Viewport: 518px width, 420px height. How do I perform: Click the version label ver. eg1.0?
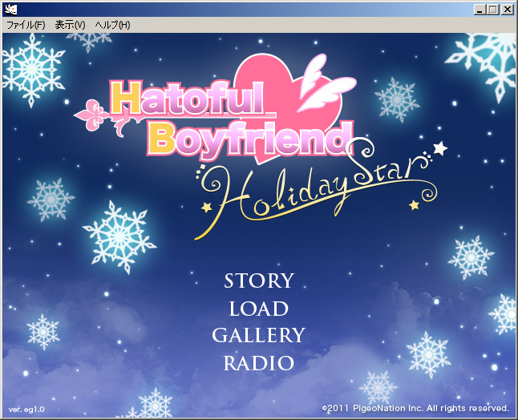[x=26, y=409]
